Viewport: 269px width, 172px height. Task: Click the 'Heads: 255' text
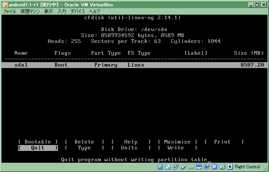pos(64,41)
